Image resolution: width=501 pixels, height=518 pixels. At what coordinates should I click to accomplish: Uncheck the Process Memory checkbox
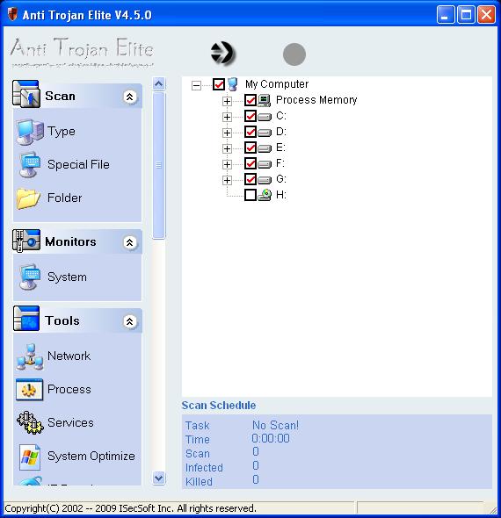click(x=250, y=100)
